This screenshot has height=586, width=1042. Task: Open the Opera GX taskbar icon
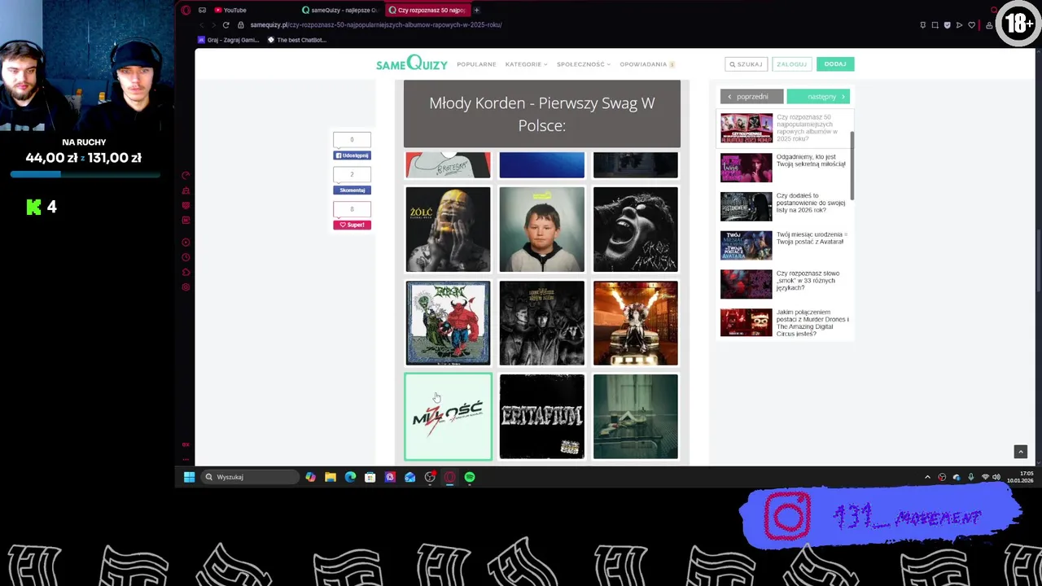click(x=449, y=477)
